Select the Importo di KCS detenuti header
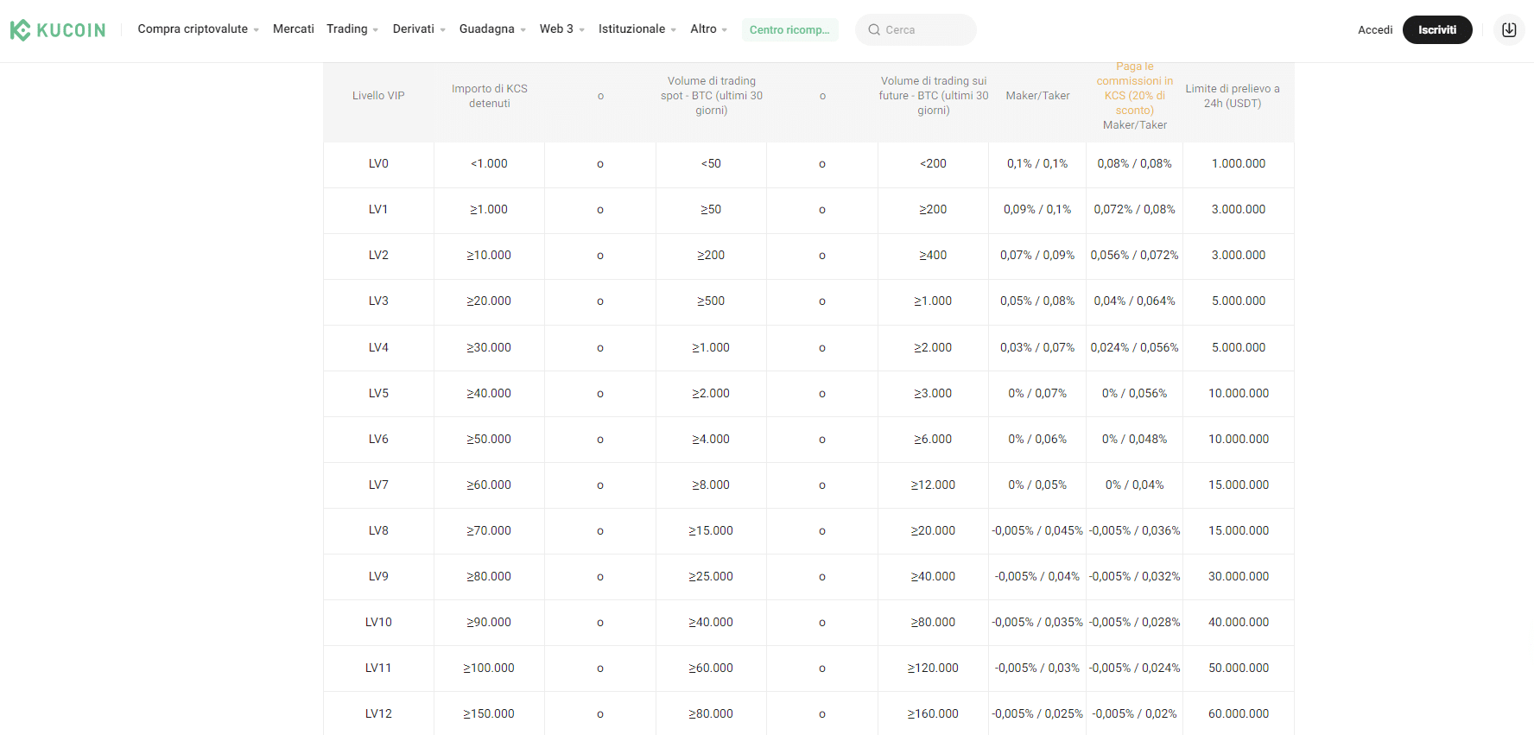This screenshot has width=1534, height=735. [490, 96]
